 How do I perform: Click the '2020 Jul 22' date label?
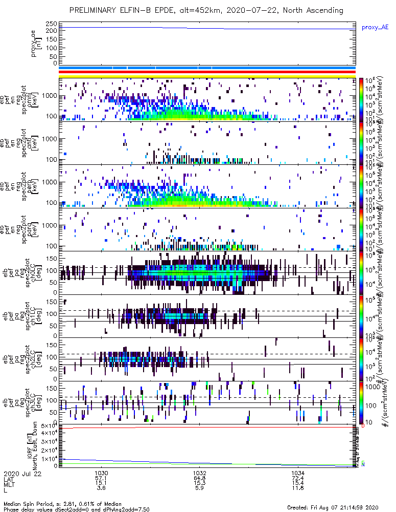[x=22, y=474]
